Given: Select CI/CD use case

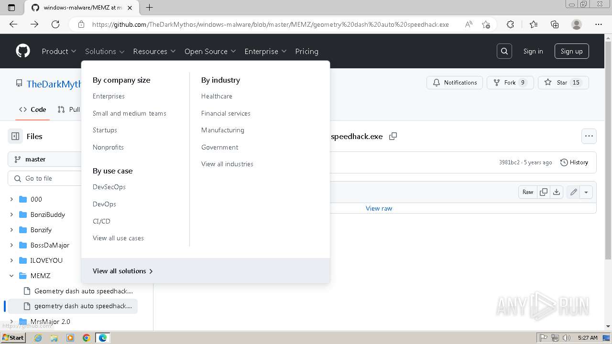Looking at the screenshot, I should [x=101, y=221].
